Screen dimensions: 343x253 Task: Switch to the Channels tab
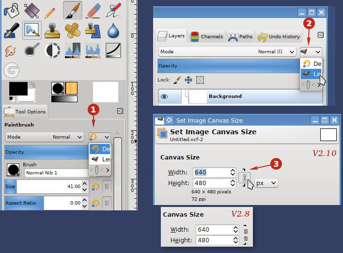(x=207, y=36)
